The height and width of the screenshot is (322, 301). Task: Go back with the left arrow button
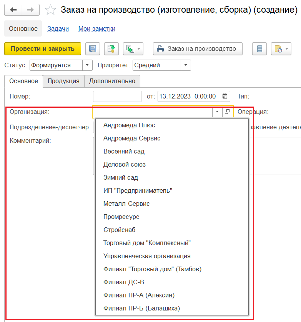coord(13,10)
